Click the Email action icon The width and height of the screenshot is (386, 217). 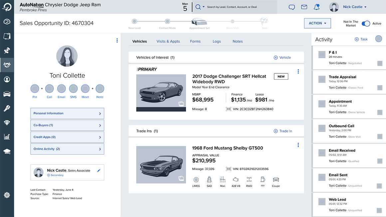[x=61, y=88]
